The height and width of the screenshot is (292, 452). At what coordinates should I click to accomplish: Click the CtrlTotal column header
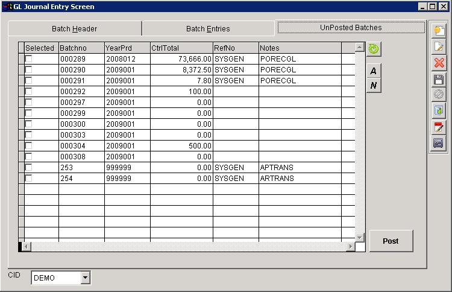(181, 48)
